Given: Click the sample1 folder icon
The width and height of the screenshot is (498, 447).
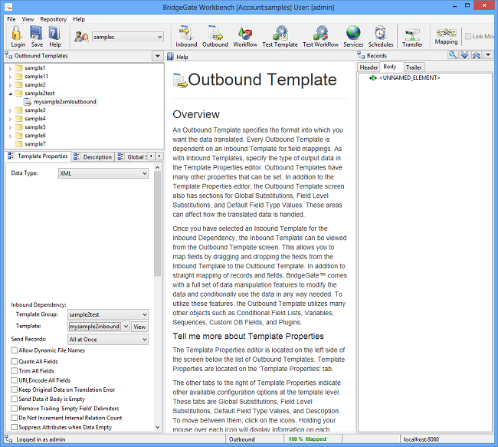Looking at the screenshot, I should (x=19, y=67).
